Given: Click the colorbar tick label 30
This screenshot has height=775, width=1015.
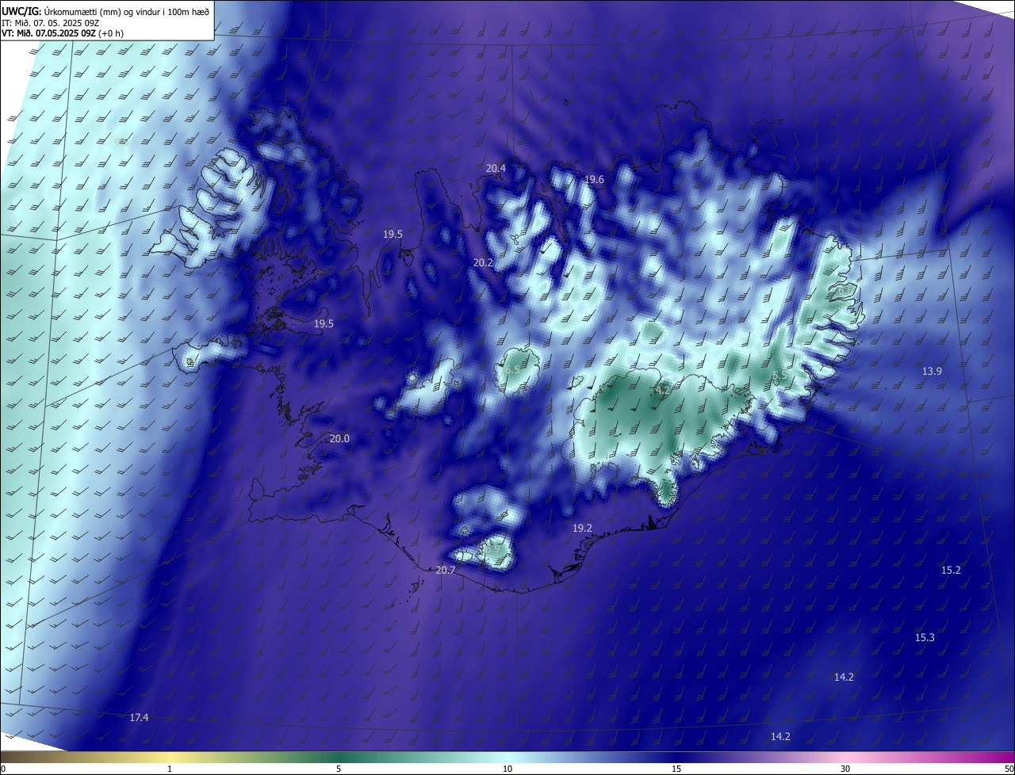Looking at the screenshot, I should (845, 769).
